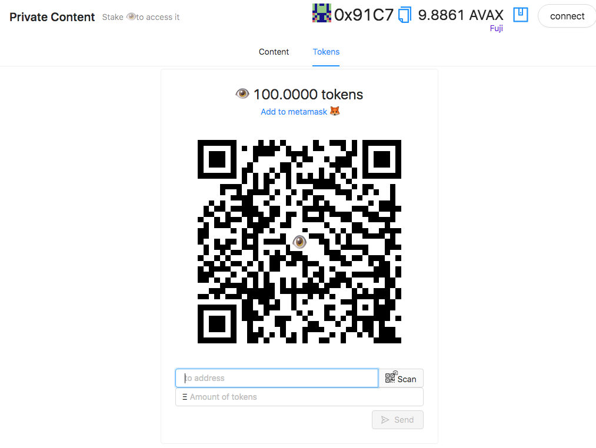Screen dimensions: 596x448
Task: Click the eye icon beside 100.0000 tokens
Action: (242, 93)
